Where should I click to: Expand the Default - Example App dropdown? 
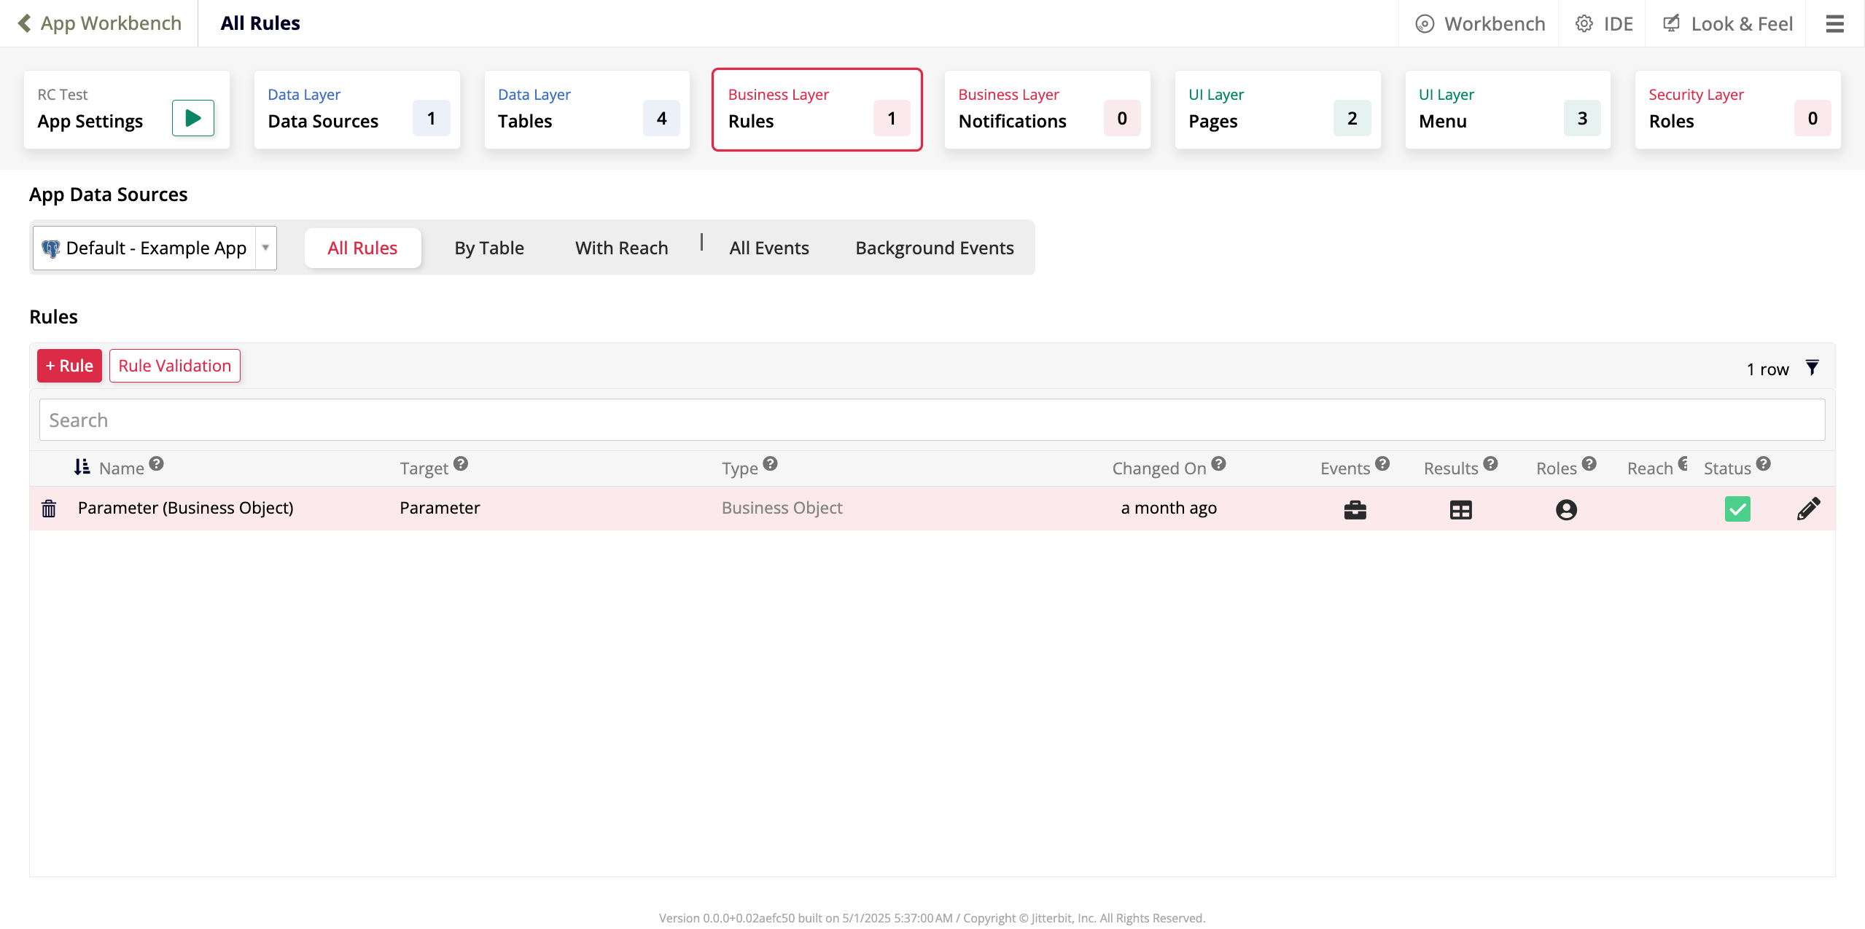265,248
